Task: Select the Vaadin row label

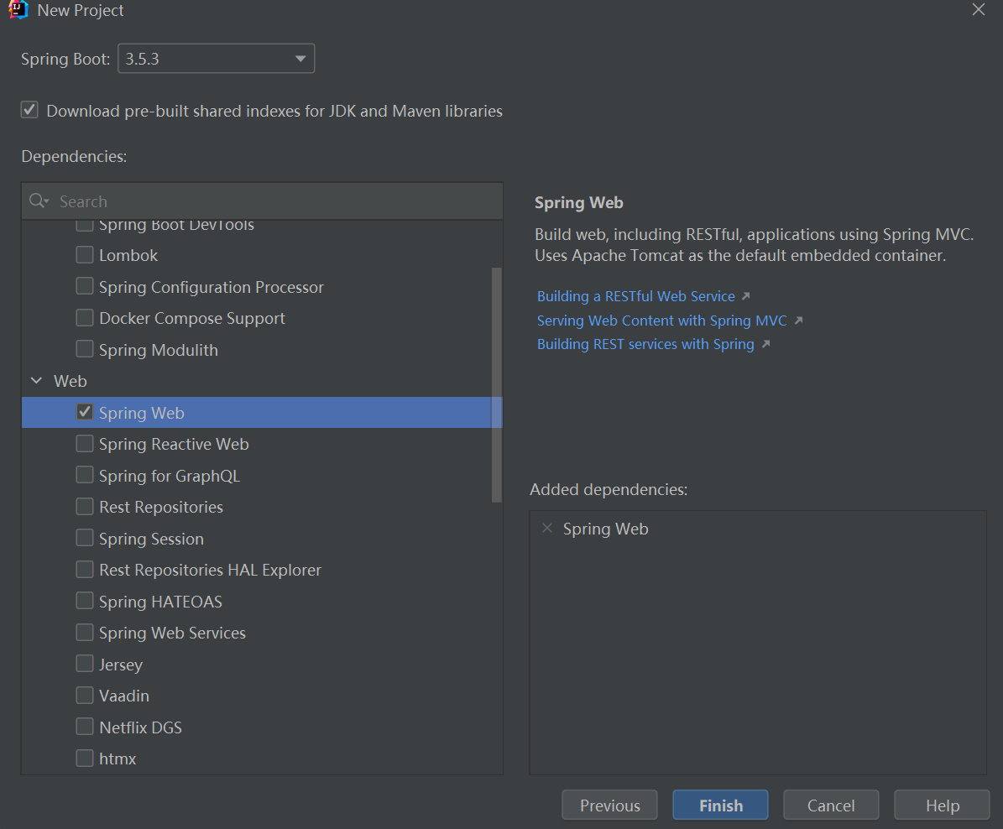Action: point(124,696)
